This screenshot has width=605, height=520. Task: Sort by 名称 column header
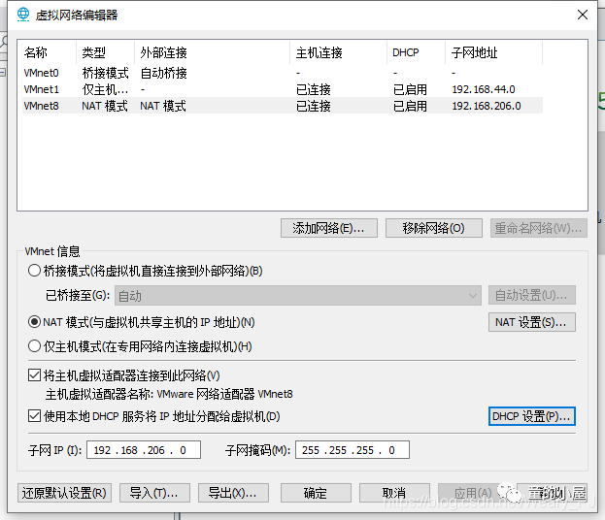tap(47, 52)
